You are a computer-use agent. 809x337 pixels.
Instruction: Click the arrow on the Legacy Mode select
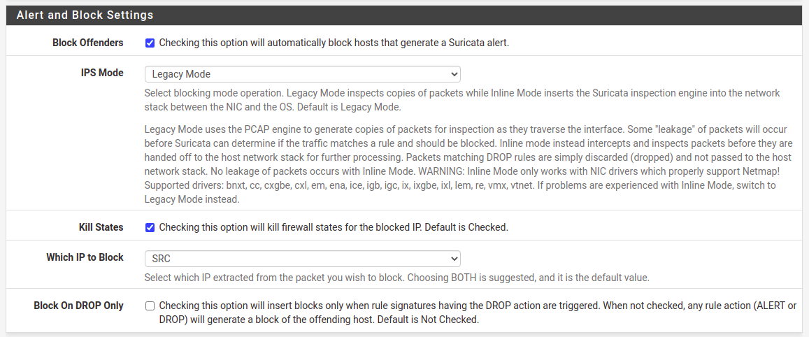click(454, 74)
